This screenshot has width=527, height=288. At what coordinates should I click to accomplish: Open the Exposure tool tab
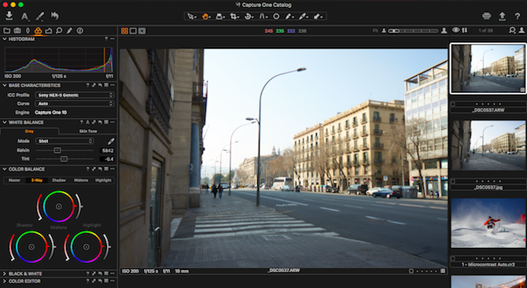pos(49,31)
